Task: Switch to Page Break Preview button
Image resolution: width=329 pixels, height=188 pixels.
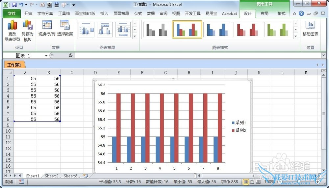Action: pyautogui.click(x=258, y=182)
